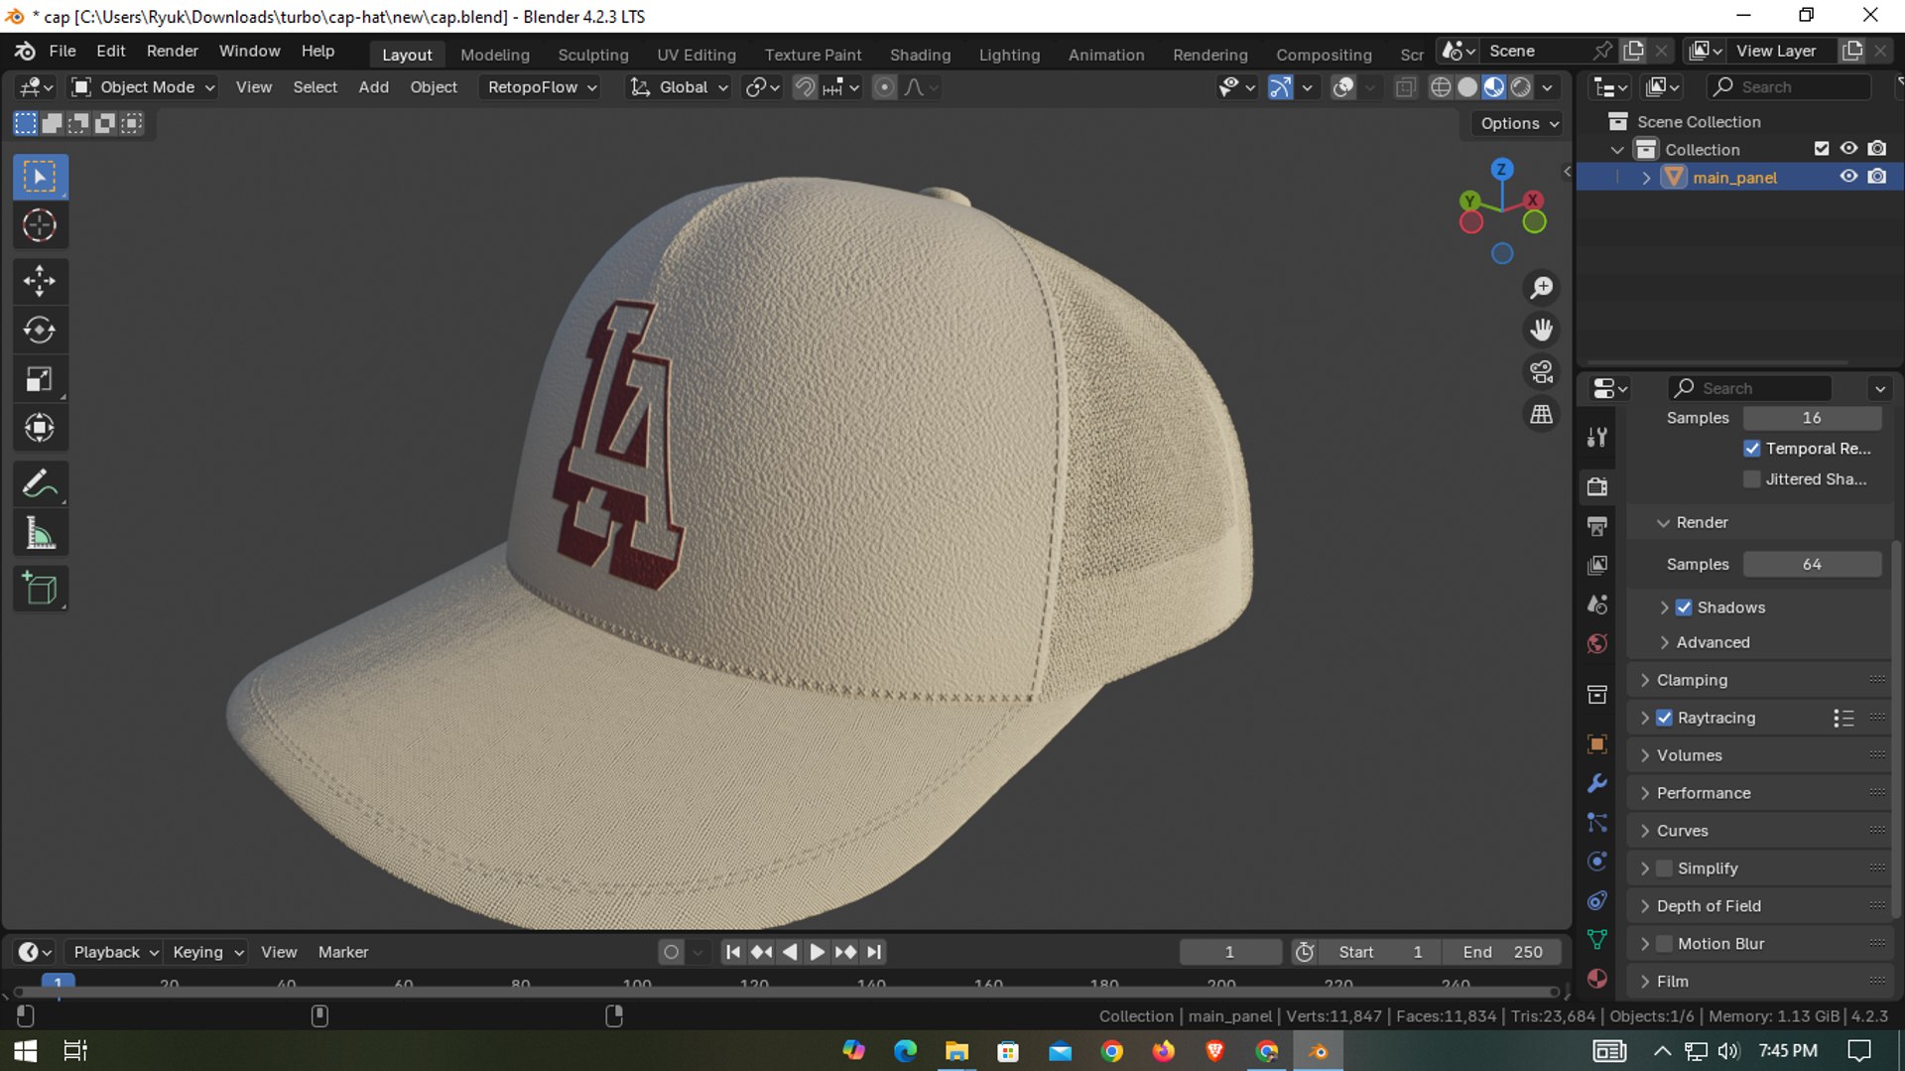This screenshot has height=1071, width=1905.
Task: Open the Object Mode dropdown
Action: click(144, 87)
